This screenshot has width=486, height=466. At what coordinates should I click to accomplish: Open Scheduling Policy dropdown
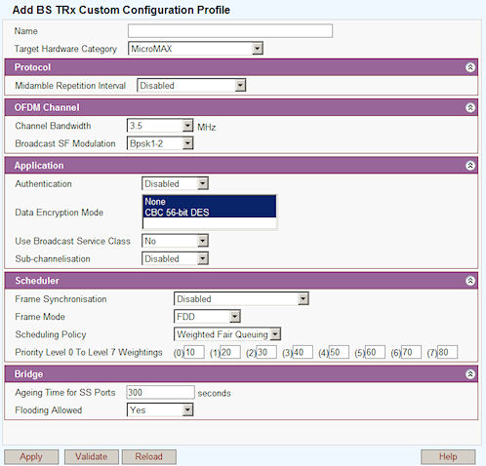(227, 334)
